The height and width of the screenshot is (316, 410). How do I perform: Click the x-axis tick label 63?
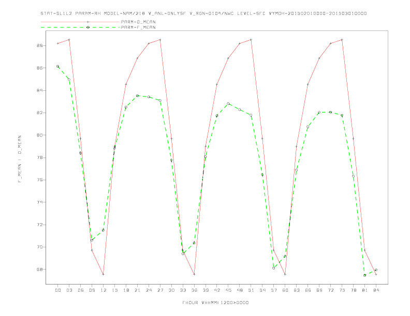point(297,290)
